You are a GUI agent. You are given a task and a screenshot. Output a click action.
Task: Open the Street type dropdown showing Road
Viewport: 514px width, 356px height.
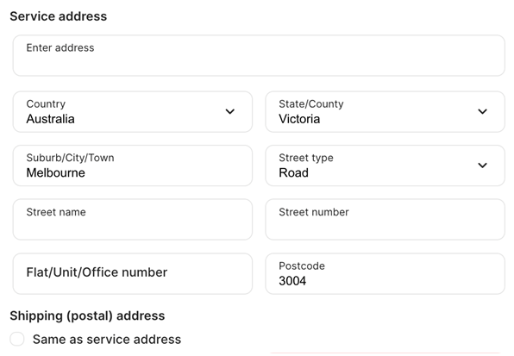385,166
